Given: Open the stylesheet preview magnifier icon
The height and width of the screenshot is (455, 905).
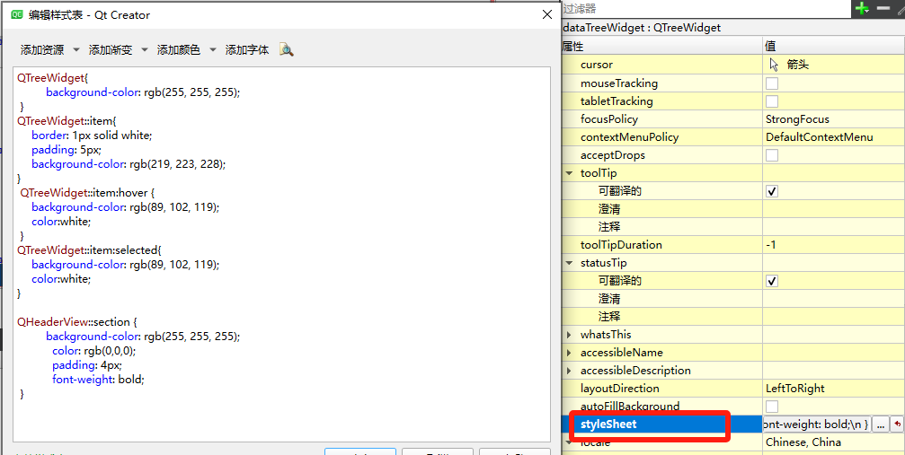Looking at the screenshot, I should click(287, 49).
